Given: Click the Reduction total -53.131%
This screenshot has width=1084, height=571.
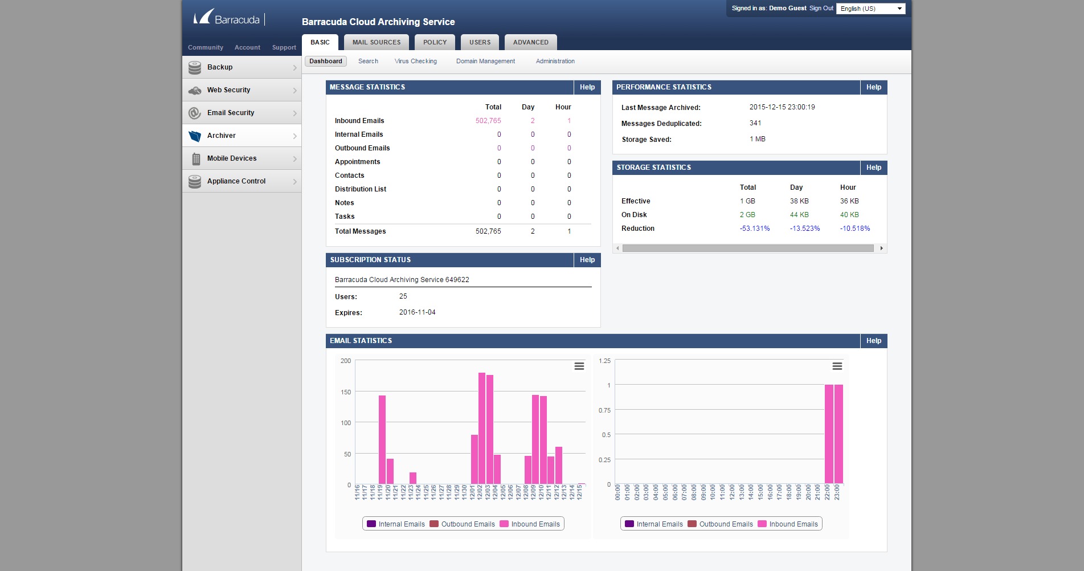Looking at the screenshot, I should (755, 229).
